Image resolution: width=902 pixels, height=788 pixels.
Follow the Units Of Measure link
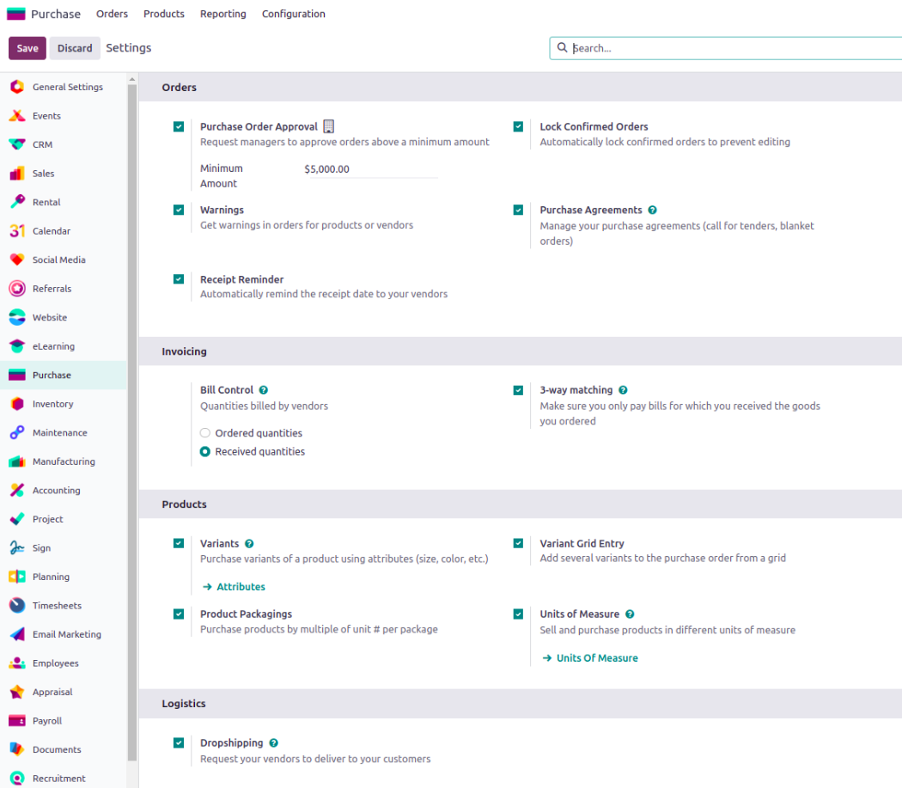pos(597,658)
